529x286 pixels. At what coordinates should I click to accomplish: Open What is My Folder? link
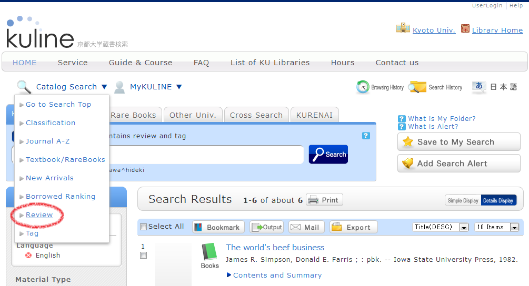[442, 119]
